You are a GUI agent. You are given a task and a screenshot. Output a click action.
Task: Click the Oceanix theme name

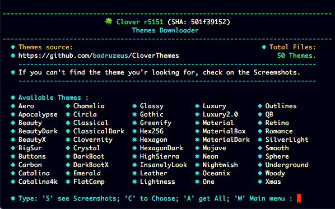coord(216,173)
